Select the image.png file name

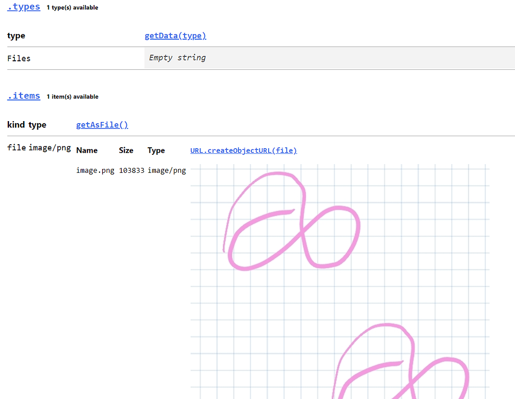(95, 170)
